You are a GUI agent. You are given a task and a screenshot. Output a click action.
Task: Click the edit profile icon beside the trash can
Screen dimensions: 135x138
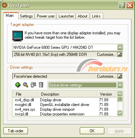(x=33, y=85)
